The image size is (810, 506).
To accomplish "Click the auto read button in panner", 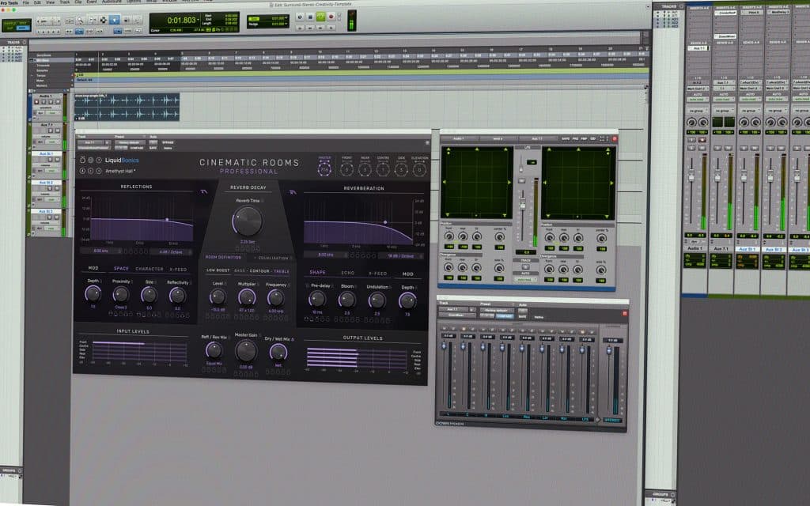I will (x=525, y=279).
